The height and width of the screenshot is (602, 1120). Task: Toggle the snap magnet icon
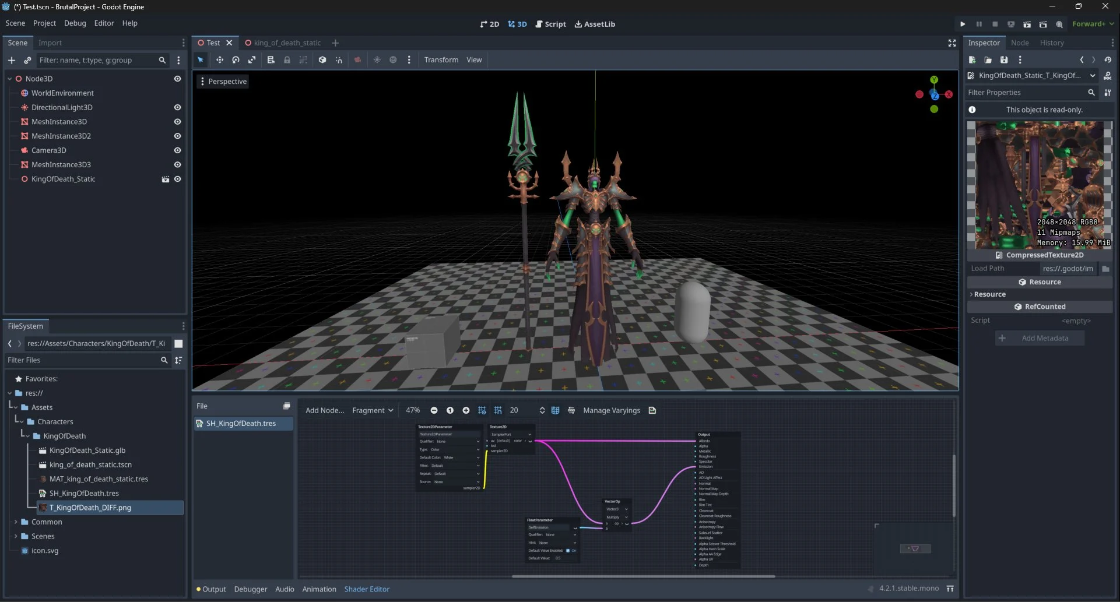(x=339, y=60)
